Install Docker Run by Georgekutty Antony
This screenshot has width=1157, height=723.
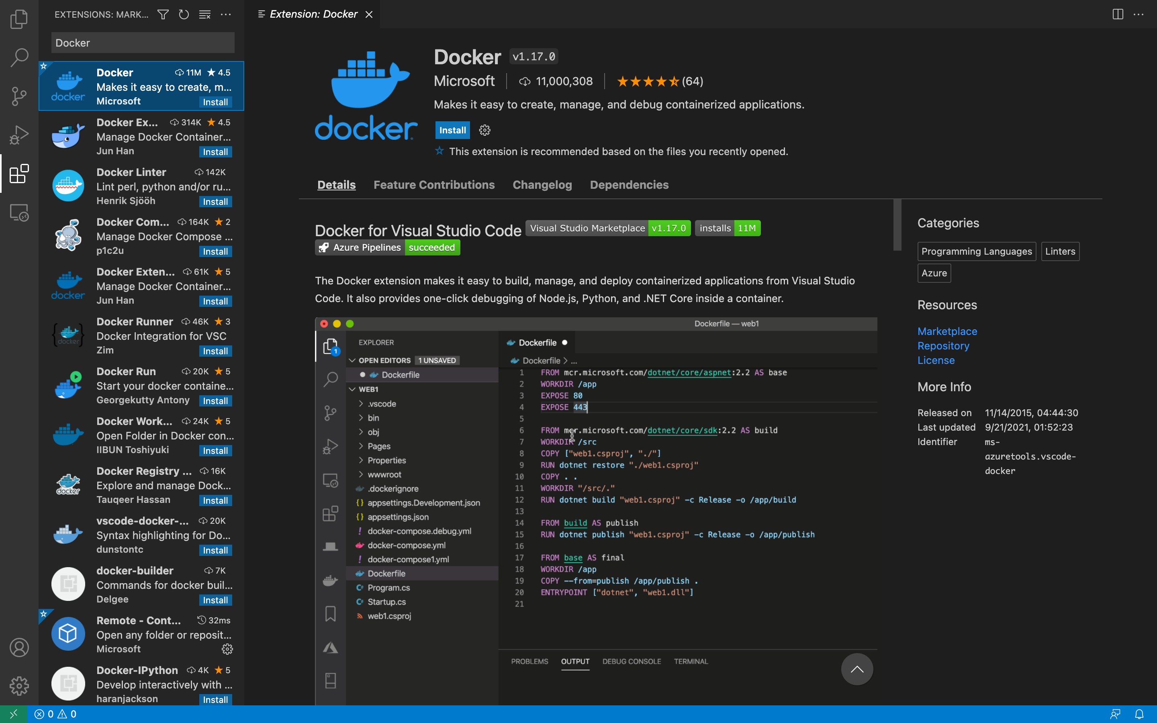click(215, 401)
